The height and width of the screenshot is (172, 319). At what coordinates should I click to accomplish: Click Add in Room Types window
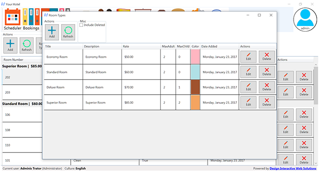(x=51, y=32)
